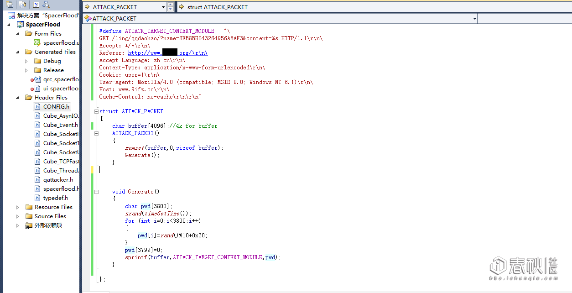
Task: Click the Qt icon of spacerflood.ui
Action: tap(38, 42)
